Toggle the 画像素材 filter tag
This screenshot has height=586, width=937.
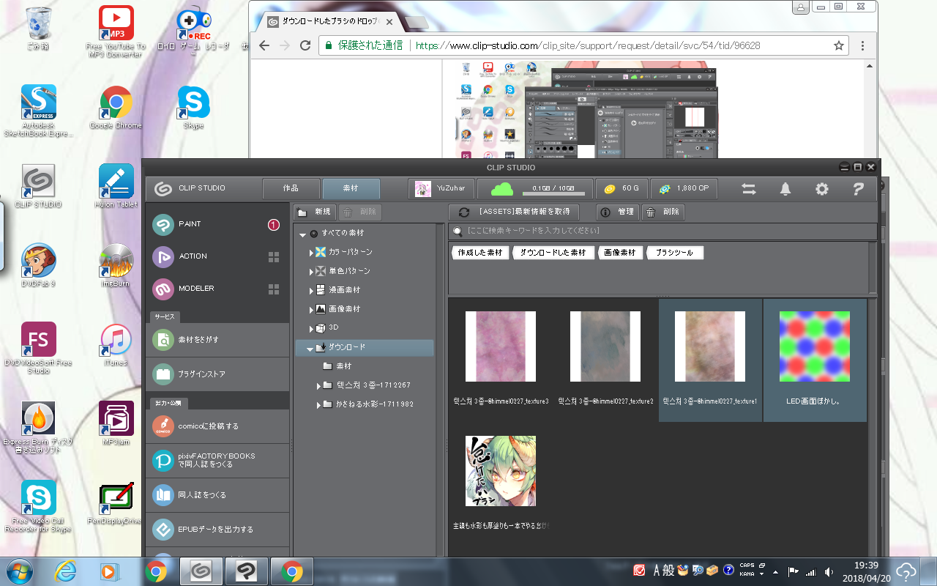click(x=620, y=252)
